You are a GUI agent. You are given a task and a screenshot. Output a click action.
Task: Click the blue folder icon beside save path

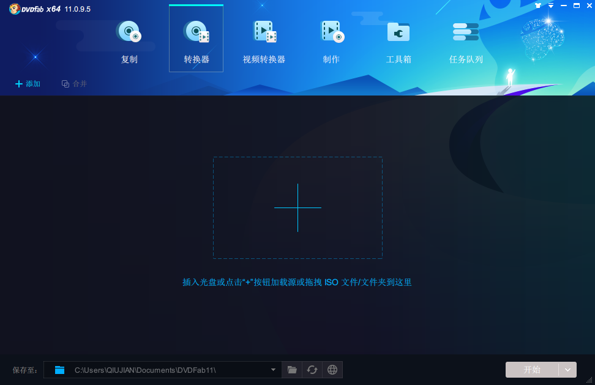pos(59,370)
